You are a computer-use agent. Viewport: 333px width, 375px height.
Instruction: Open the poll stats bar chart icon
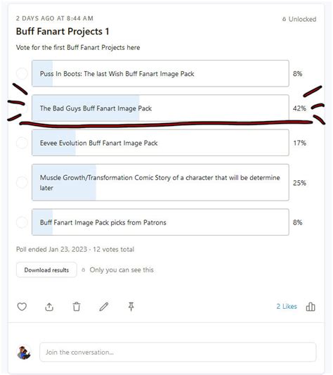[311, 307]
